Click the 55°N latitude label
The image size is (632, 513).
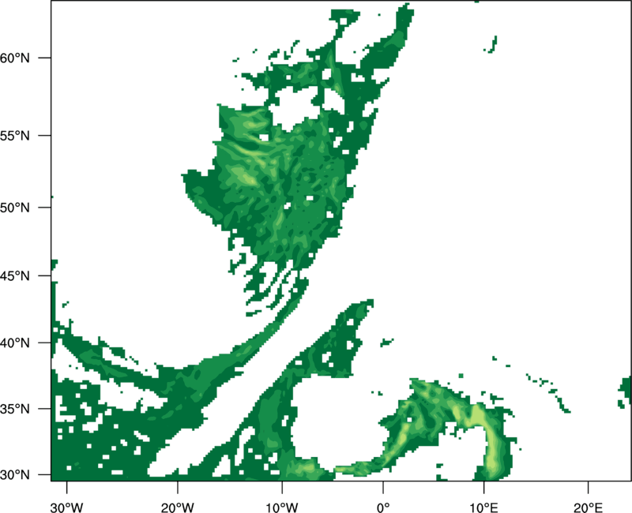point(15,136)
